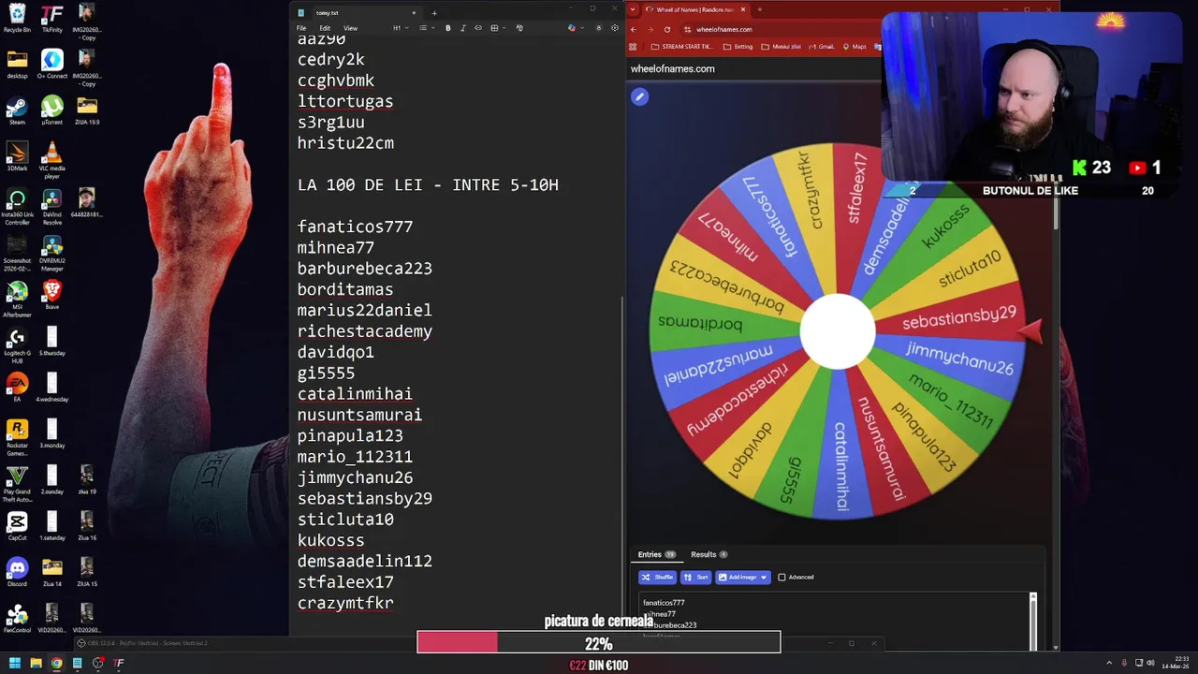The image size is (1198, 674).
Task: Switch to the Results tab
Action: (709, 554)
